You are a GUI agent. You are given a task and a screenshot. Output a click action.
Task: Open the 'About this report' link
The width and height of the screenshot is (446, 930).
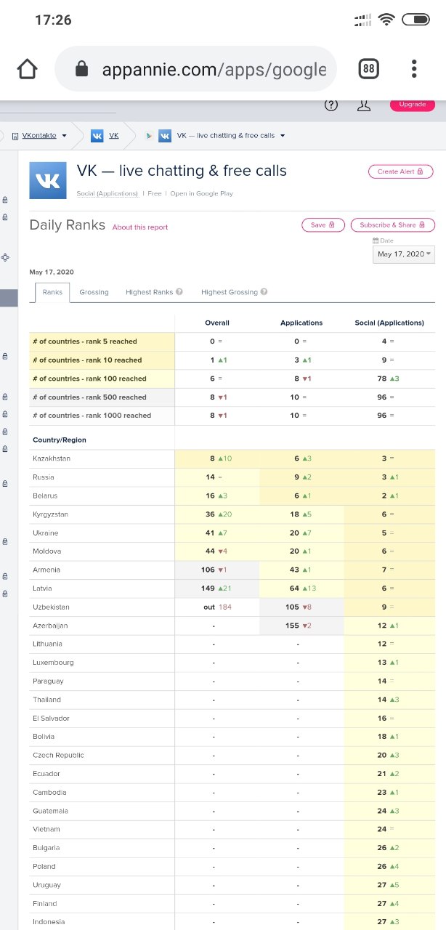point(140,227)
